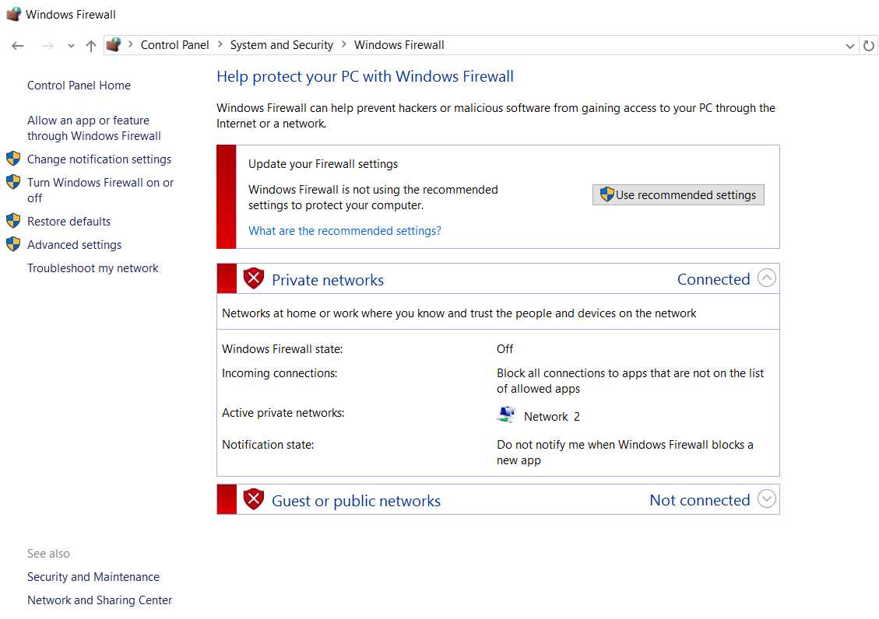Image resolution: width=879 pixels, height=619 pixels.
Task: Go back with the left arrow button
Action: tap(17, 46)
